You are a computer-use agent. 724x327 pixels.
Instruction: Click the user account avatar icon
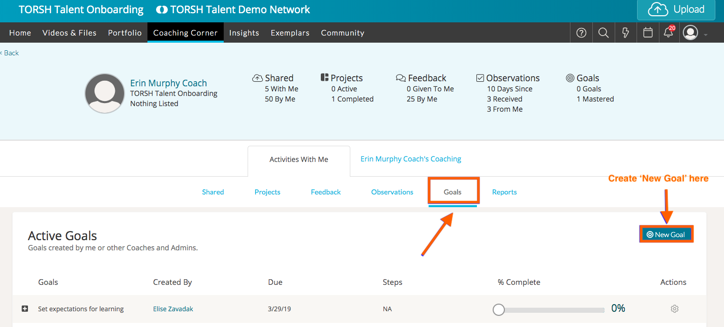coord(690,33)
